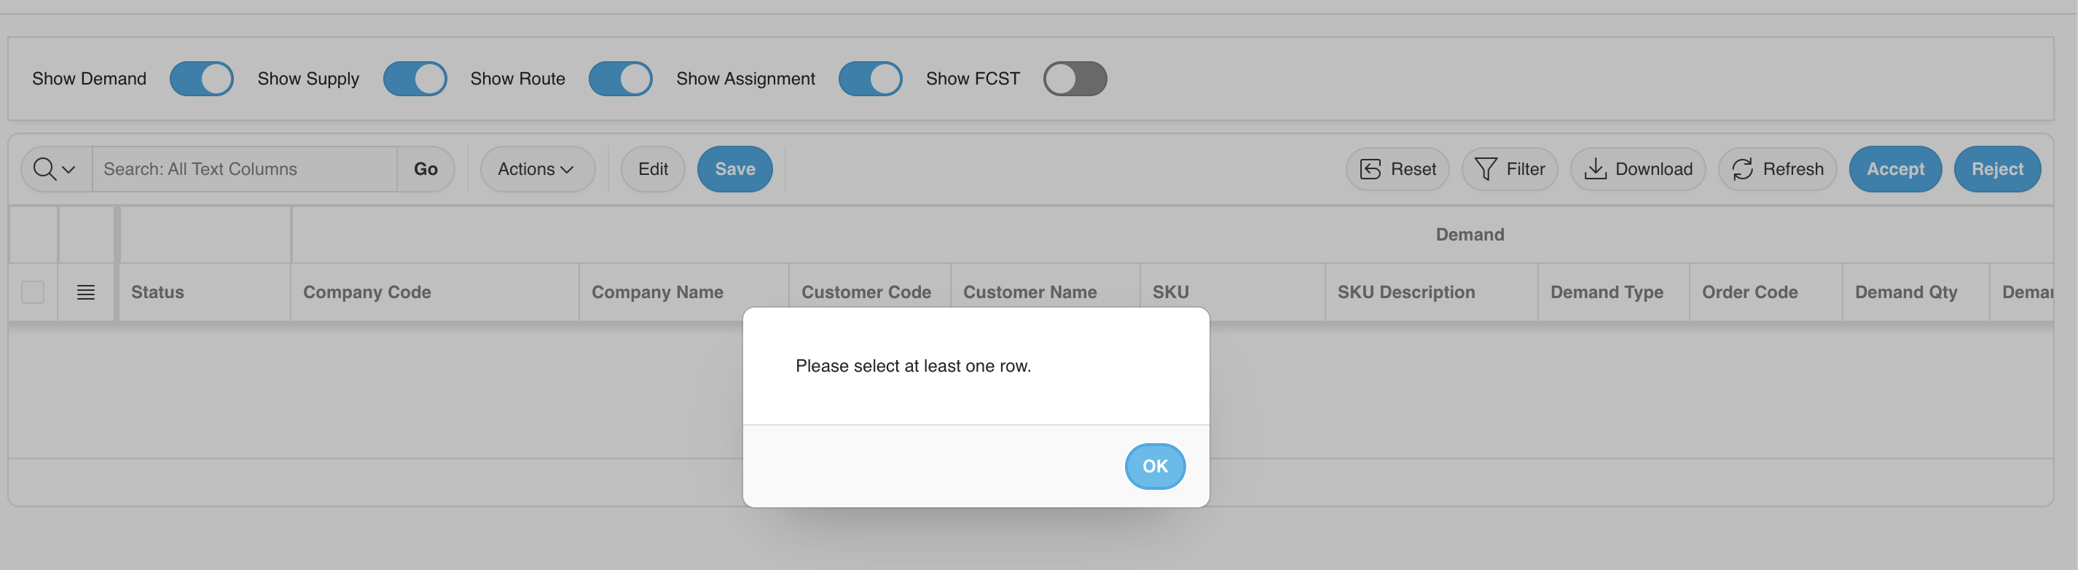The image size is (2078, 570).
Task: Turn off the Show Route switch
Action: point(620,79)
